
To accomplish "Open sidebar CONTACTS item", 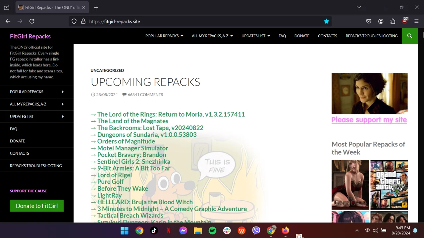I will (x=20, y=153).
